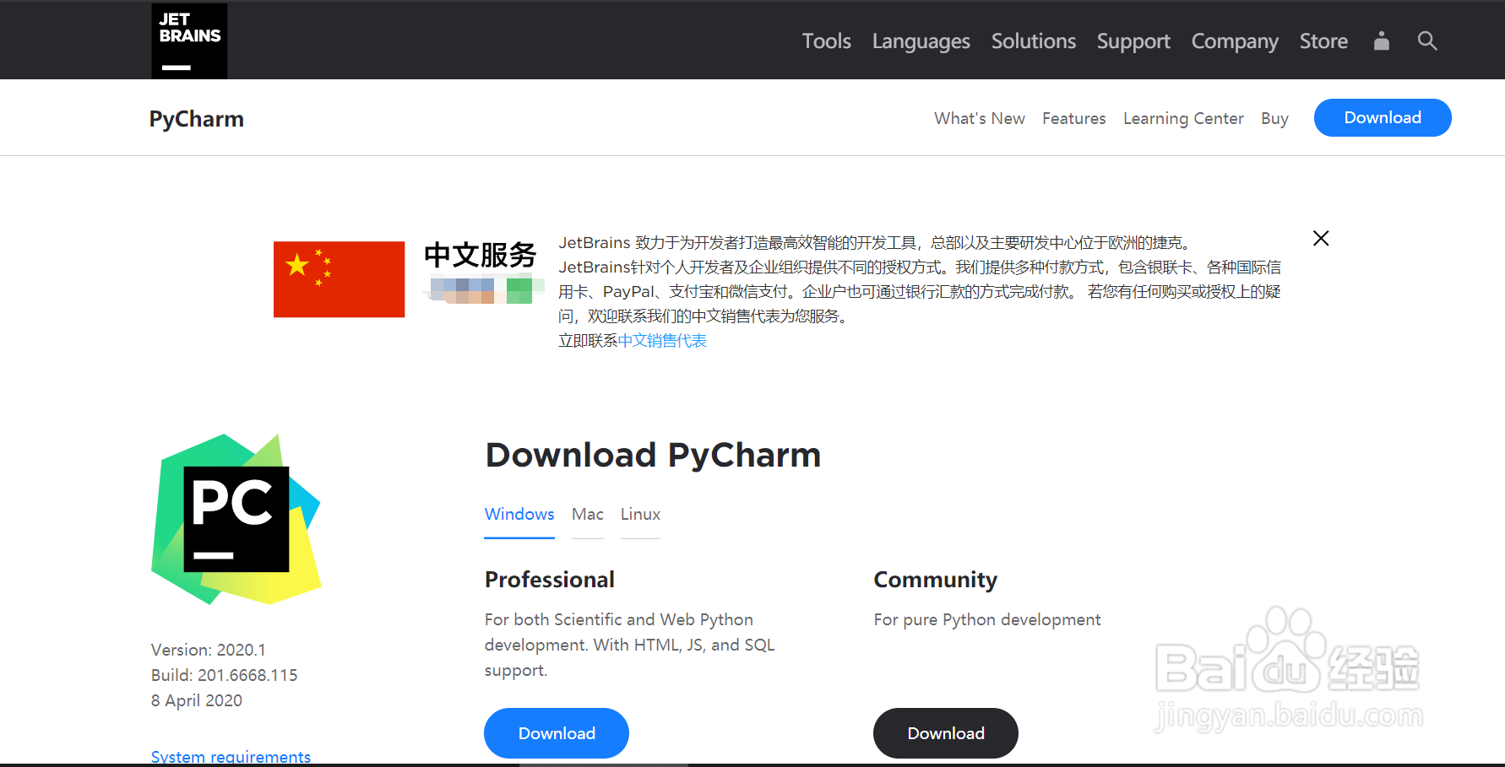Contact the 中文销售代表 link
The image size is (1505, 767).
point(662,341)
